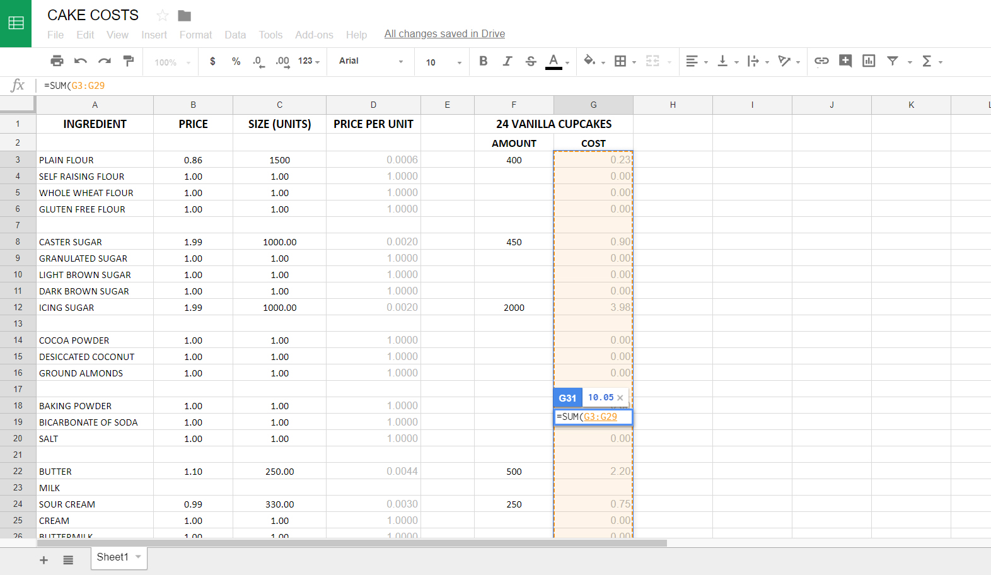Format cell as percent
Image resolution: width=991 pixels, height=575 pixels.
coord(236,61)
